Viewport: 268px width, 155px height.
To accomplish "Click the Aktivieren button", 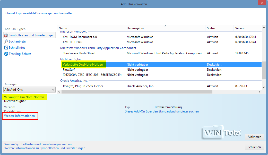I will 254,137.
